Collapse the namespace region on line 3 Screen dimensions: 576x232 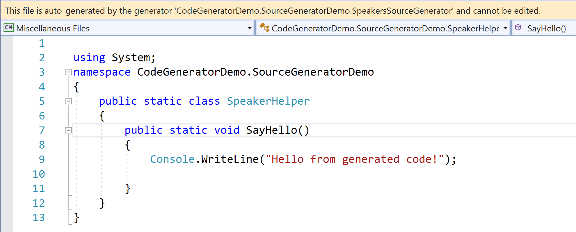pos(68,72)
